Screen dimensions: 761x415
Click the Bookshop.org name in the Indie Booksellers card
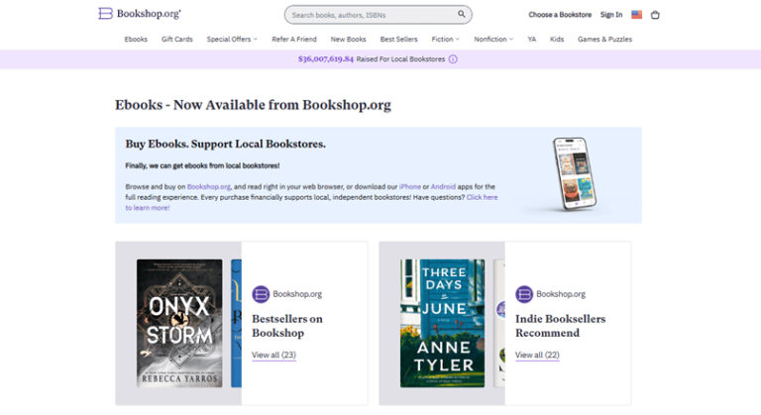coord(561,294)
